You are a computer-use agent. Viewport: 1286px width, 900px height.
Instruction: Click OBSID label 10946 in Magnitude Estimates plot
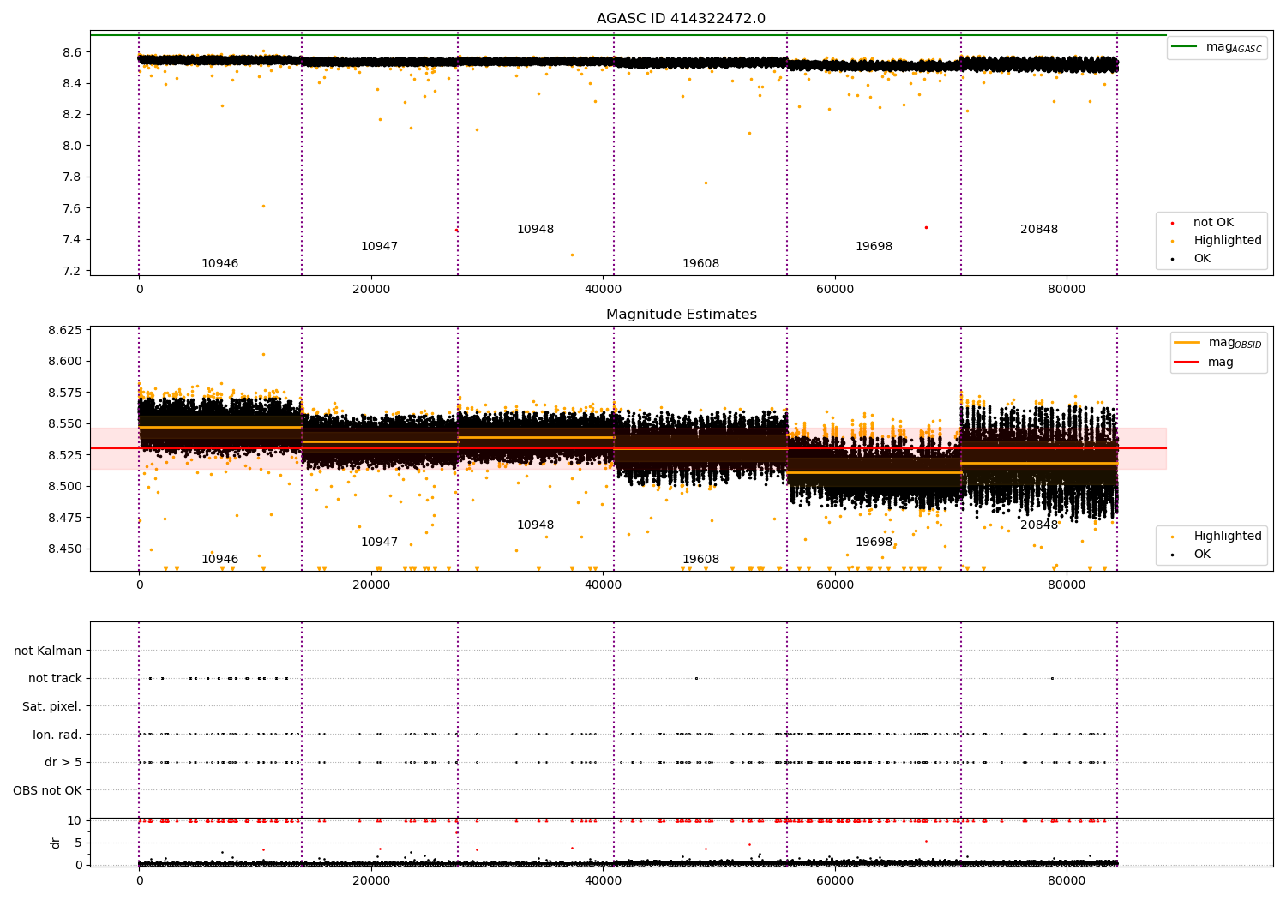tap(220, 560)
